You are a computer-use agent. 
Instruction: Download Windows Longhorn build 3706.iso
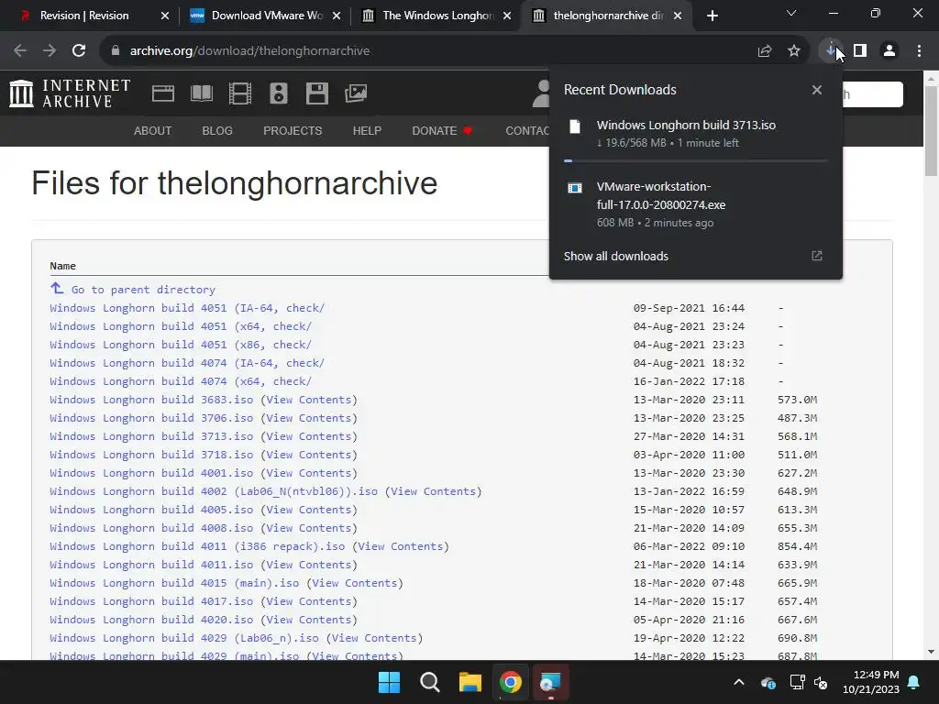tap(151, 418)
